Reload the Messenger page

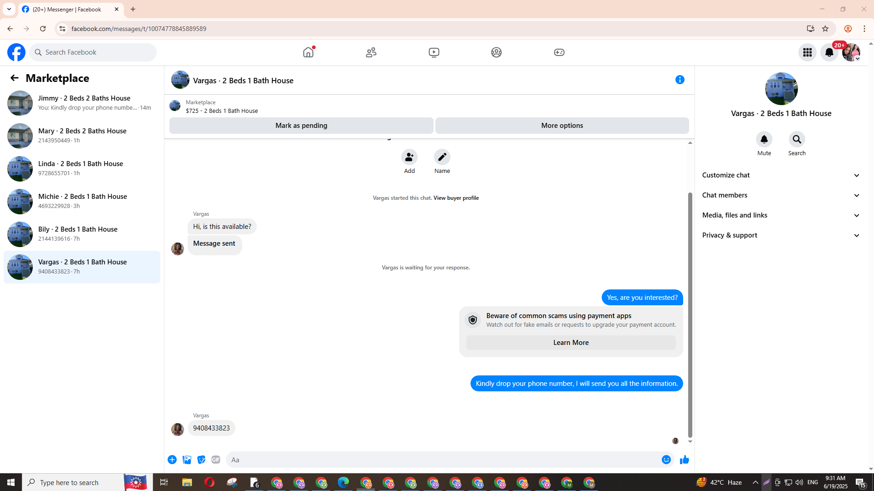point(43,29)
